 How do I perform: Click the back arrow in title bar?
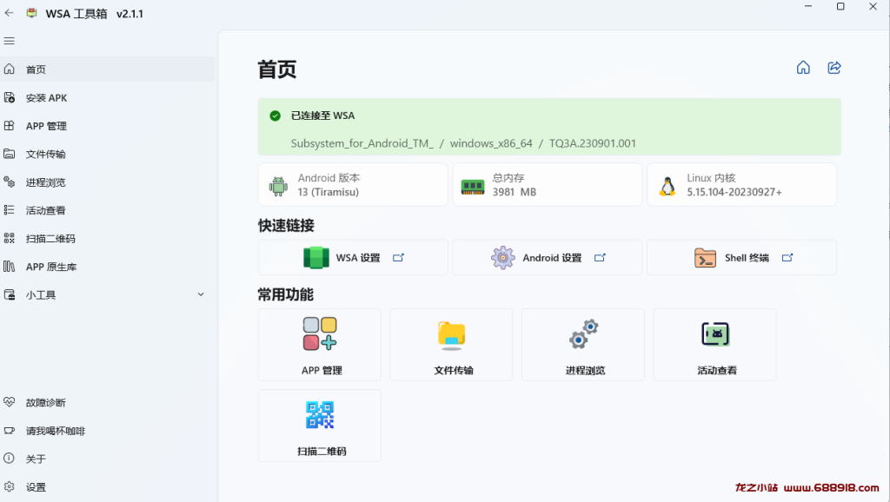point(9,12)
